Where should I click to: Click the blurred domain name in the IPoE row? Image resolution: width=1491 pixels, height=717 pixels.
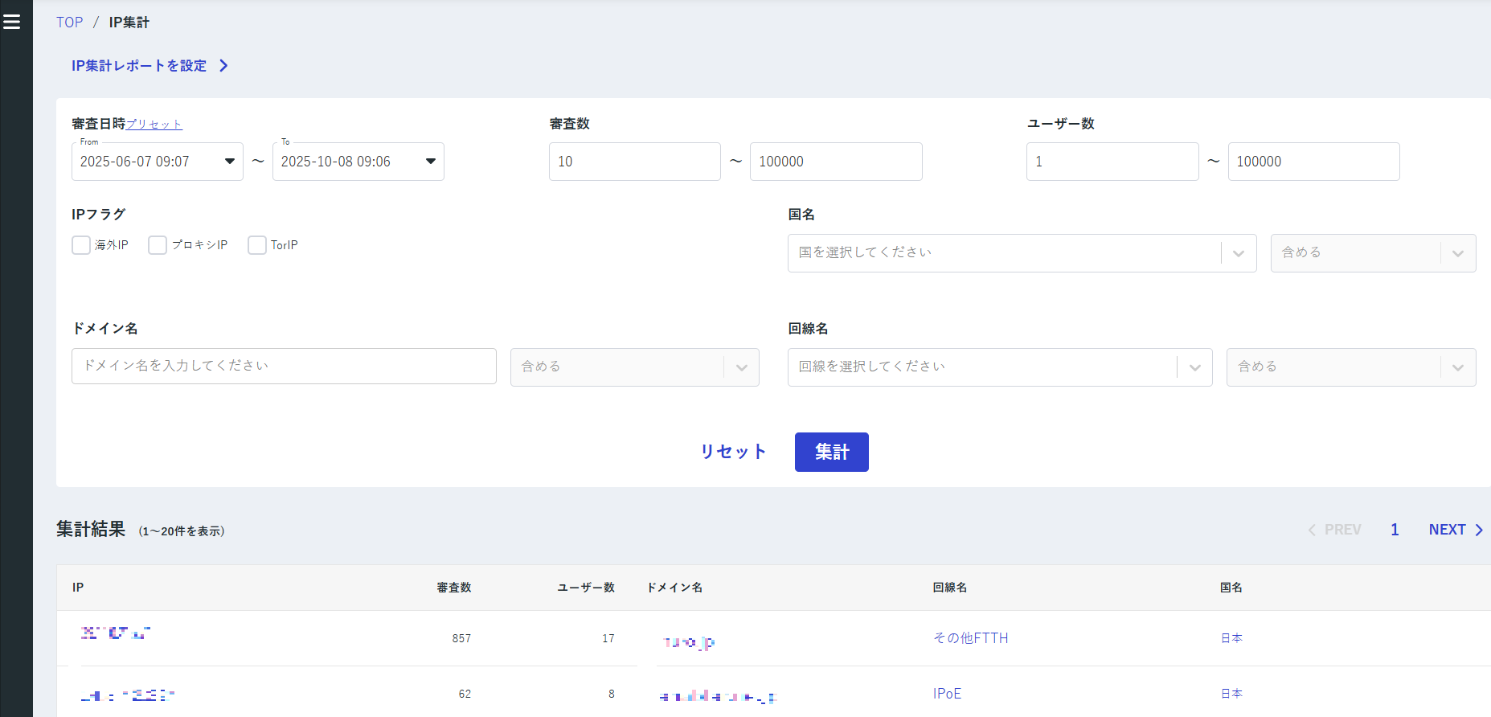[x=719, y=697]
